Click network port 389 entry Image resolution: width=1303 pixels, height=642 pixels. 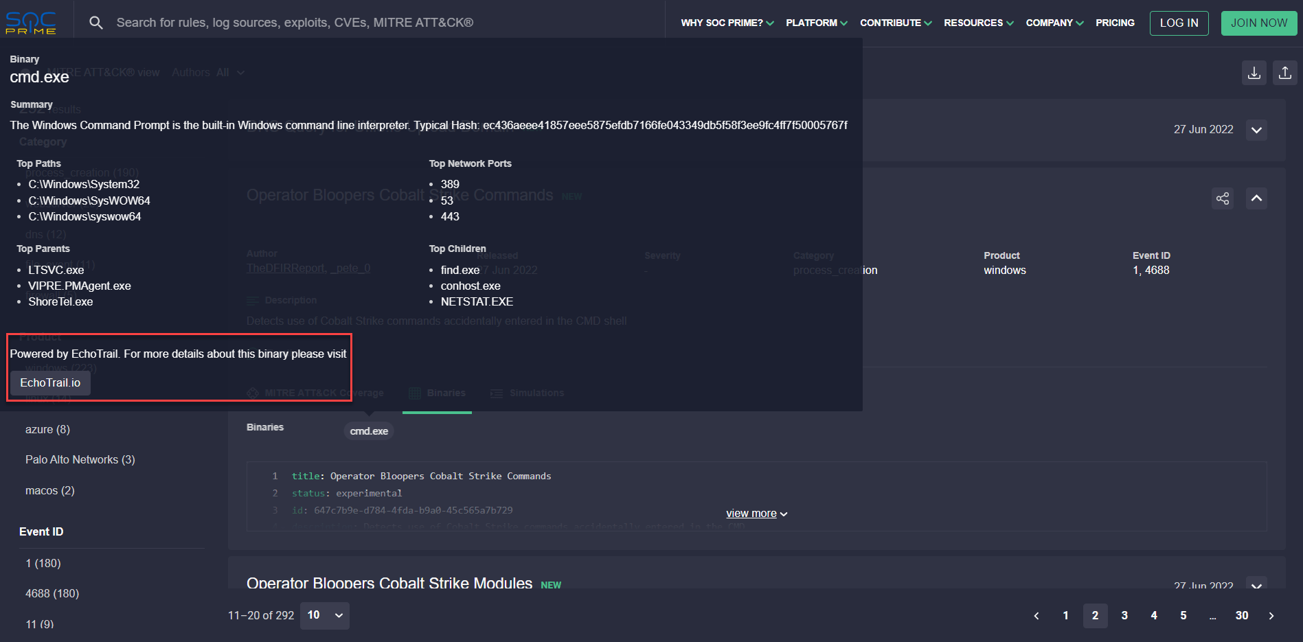coord(450,184)
